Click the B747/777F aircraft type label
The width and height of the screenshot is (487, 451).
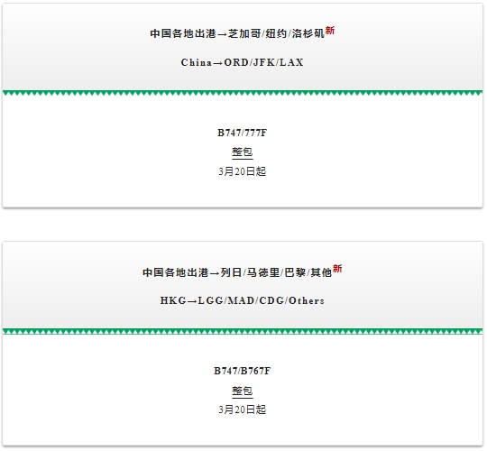click(x=243, y=133)
